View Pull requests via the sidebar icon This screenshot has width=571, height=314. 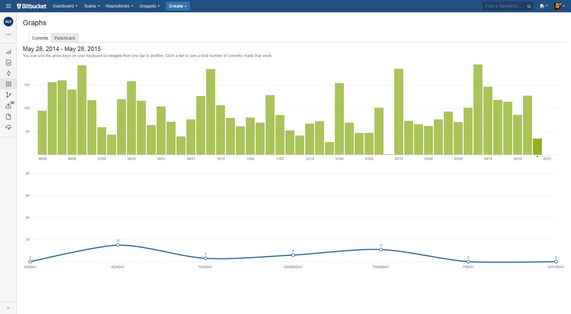click(x=8, y=106)
